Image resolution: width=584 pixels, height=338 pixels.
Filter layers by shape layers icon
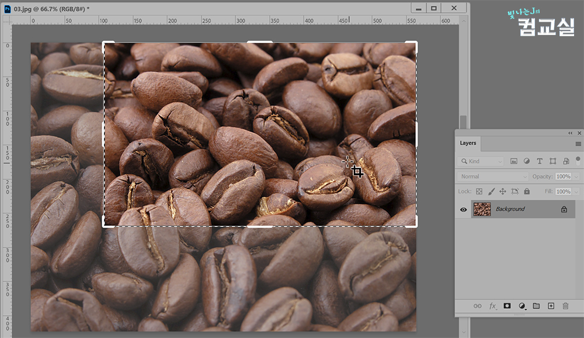pyautogui.click(x=552, y=161)
